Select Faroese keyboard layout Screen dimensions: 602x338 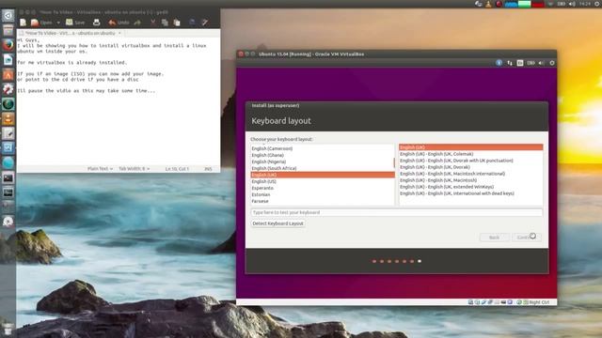[323, 201]
